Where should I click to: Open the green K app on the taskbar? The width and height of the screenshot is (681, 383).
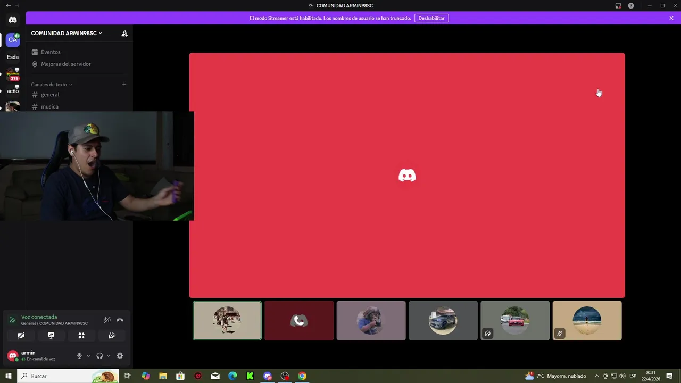pos(250,376)
